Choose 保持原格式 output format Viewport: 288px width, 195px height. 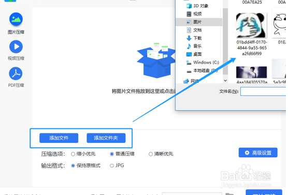click(86, 166)
